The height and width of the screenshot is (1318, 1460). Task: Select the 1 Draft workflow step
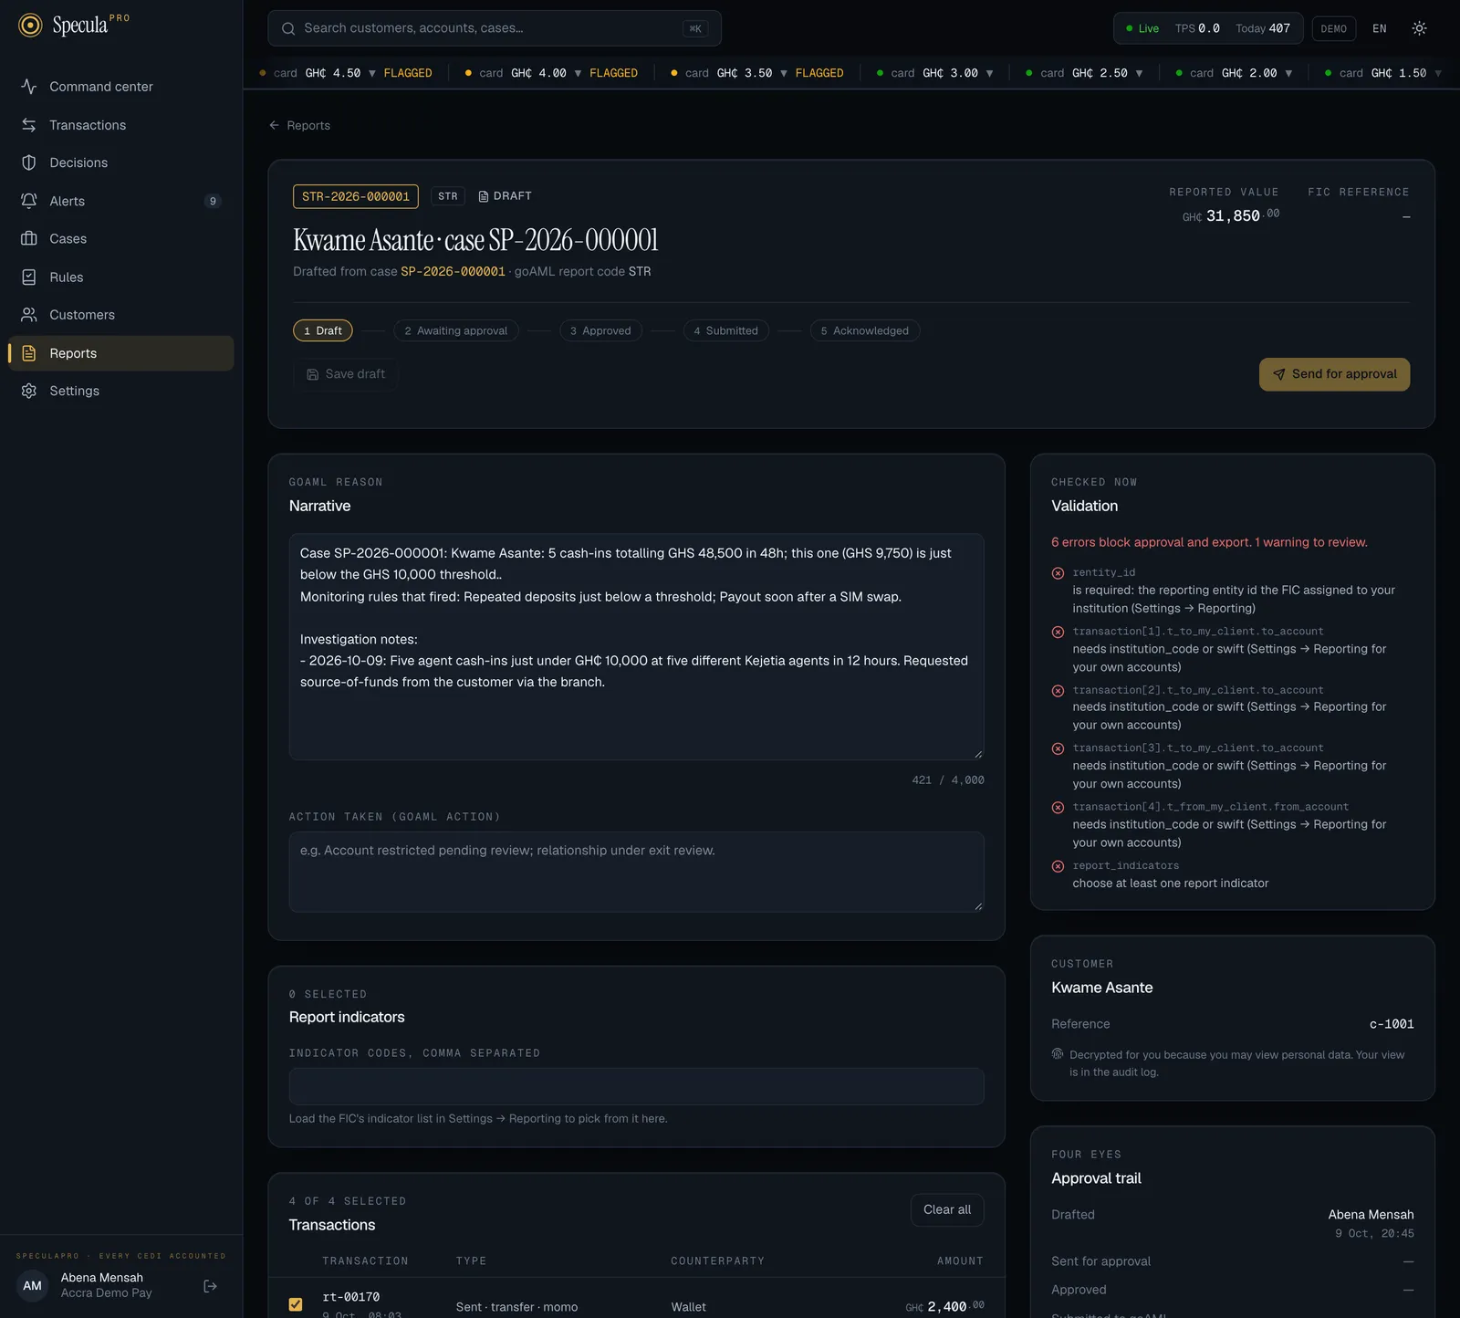coord(323,330)
